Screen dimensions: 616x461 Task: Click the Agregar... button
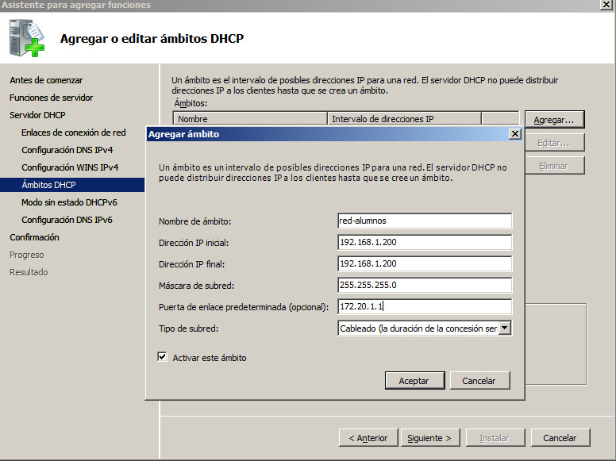pos(554,120)
